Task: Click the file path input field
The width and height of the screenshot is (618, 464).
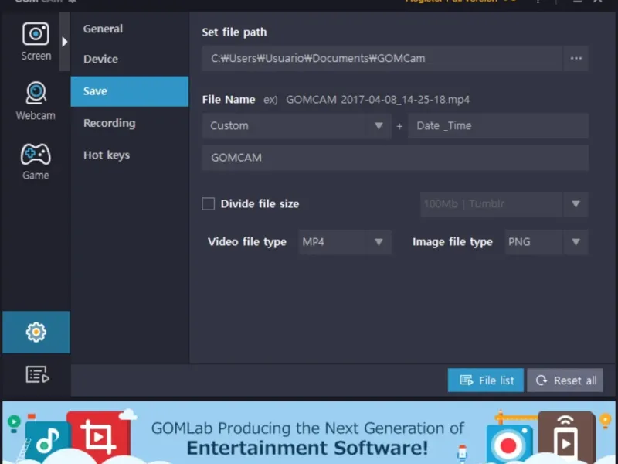Action: 382,59
